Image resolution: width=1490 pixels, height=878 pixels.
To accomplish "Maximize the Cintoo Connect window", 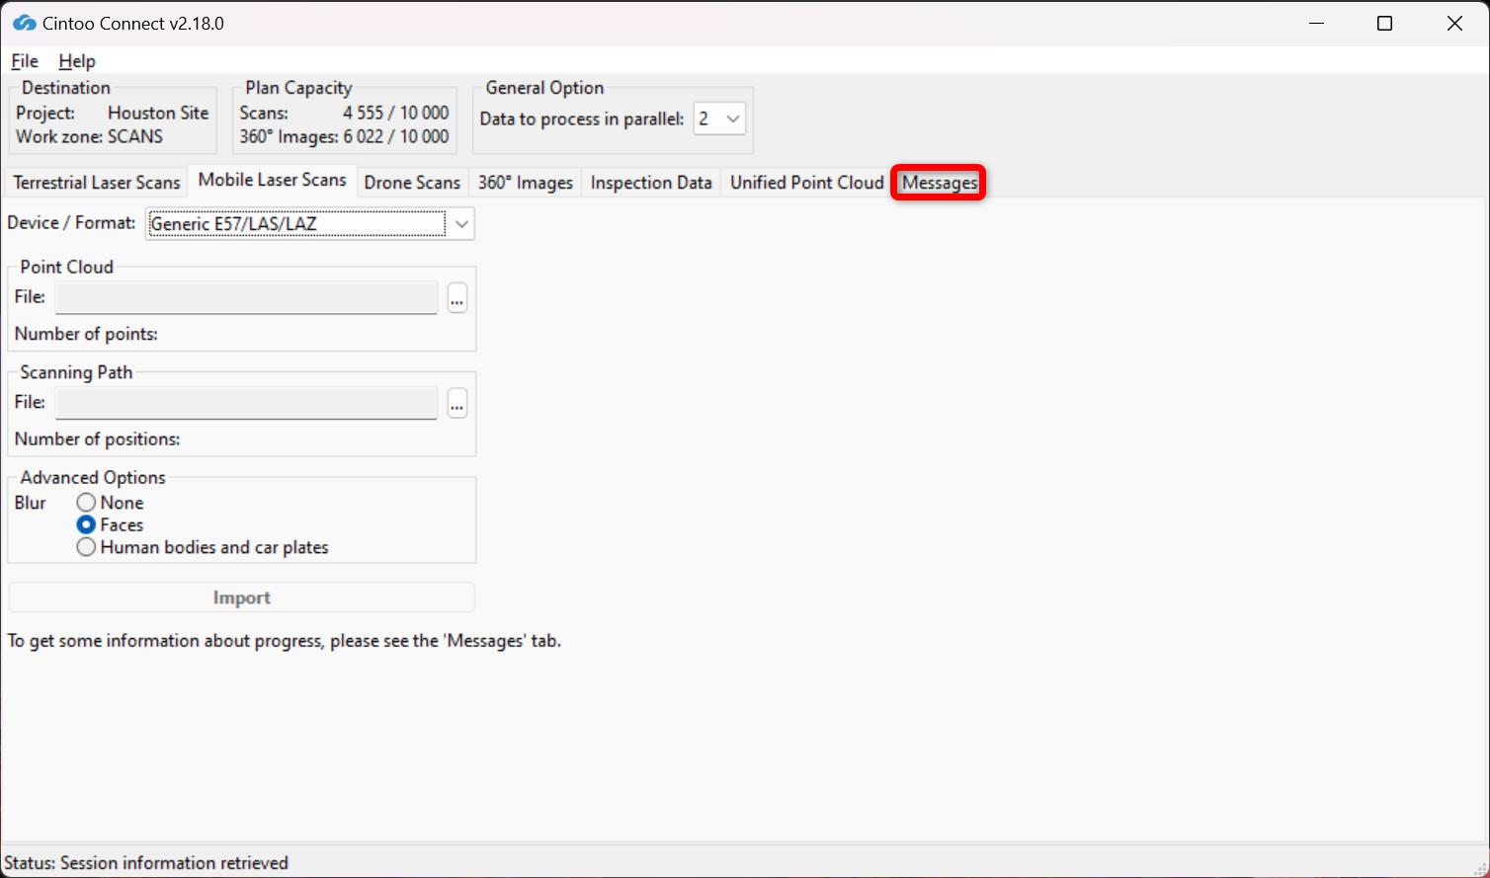I will click(1385, 24).
